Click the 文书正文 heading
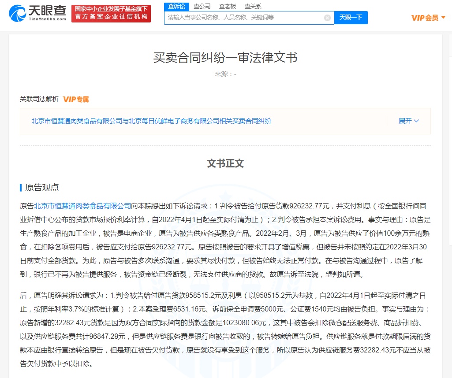This screenshot has height=378, width=452. [x=225, y=163]
